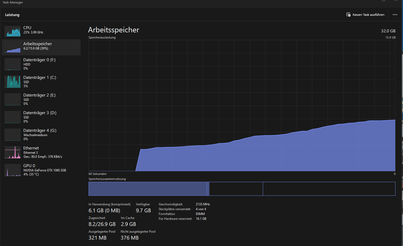This screenshot has width=403, height=246.
Task: Click the Task-Manager window title
Action: click(x=13, y=2)
